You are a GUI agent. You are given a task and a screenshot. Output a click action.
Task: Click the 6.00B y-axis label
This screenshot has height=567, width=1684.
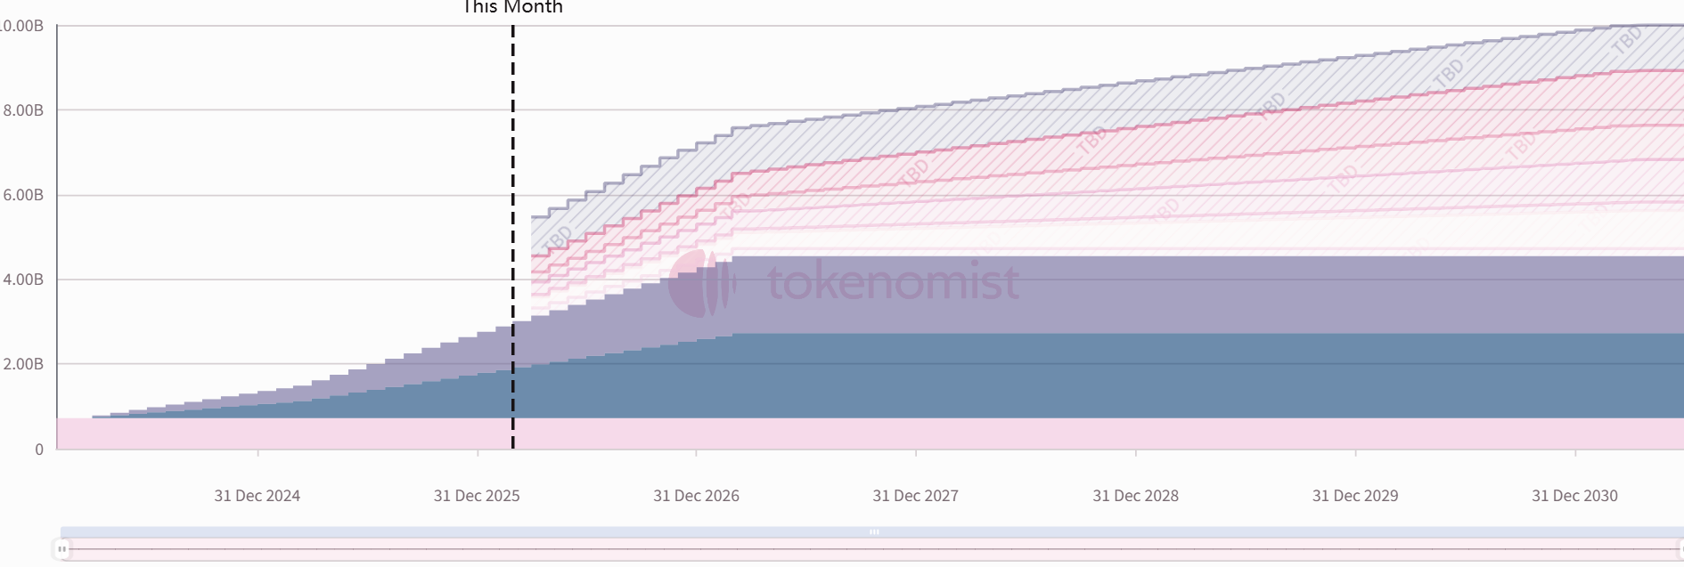(23, 195)
